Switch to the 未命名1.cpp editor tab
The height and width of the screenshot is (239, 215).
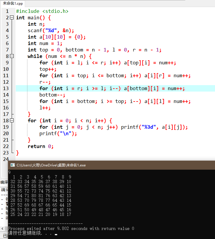click(13, 3)
